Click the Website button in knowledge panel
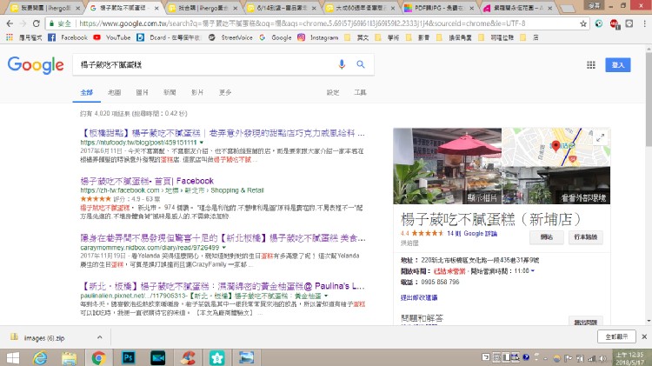The height and width of the screenshot is (366, 652). [547, 237]
